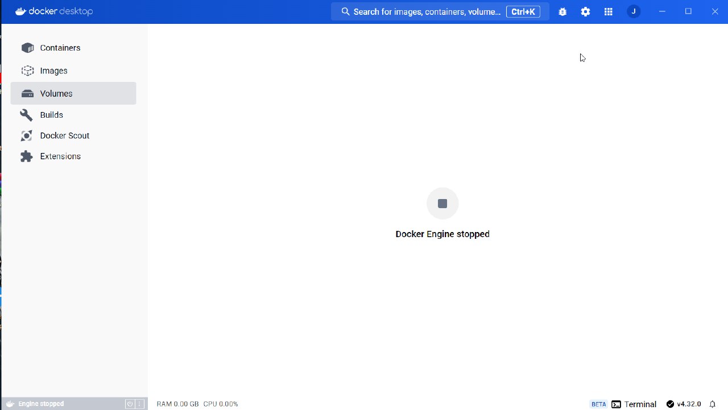Click the v4.32.0 version indicator
Image resolution: width=728 pixels, height=410 pixels.
click(683, 404)
